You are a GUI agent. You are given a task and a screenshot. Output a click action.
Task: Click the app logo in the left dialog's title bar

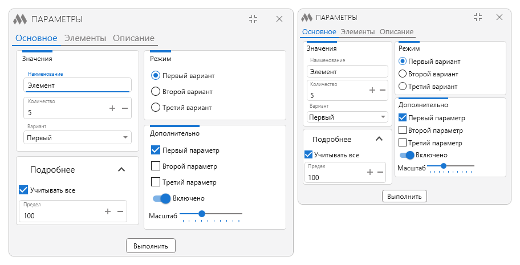pos(20,19)
